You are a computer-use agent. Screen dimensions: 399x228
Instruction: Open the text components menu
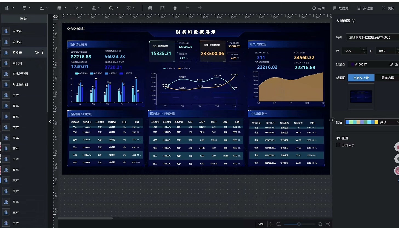pyautogui.click(x=44, y=8)
